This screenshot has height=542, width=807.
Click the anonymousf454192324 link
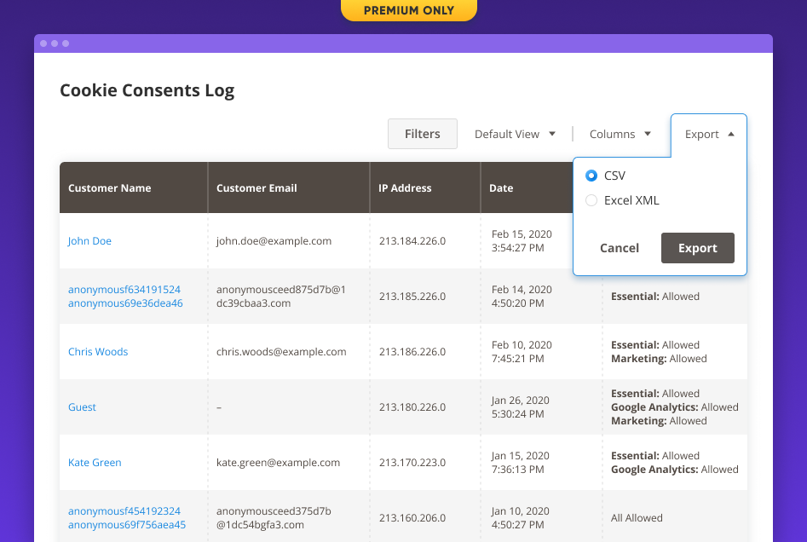click(124, 510)
